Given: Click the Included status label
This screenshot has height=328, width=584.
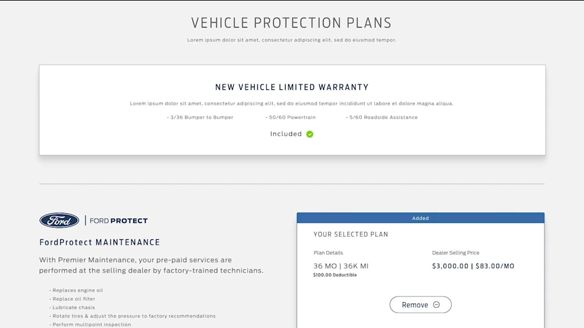Looking at the screenshot, I should click(x=286, y=134).
